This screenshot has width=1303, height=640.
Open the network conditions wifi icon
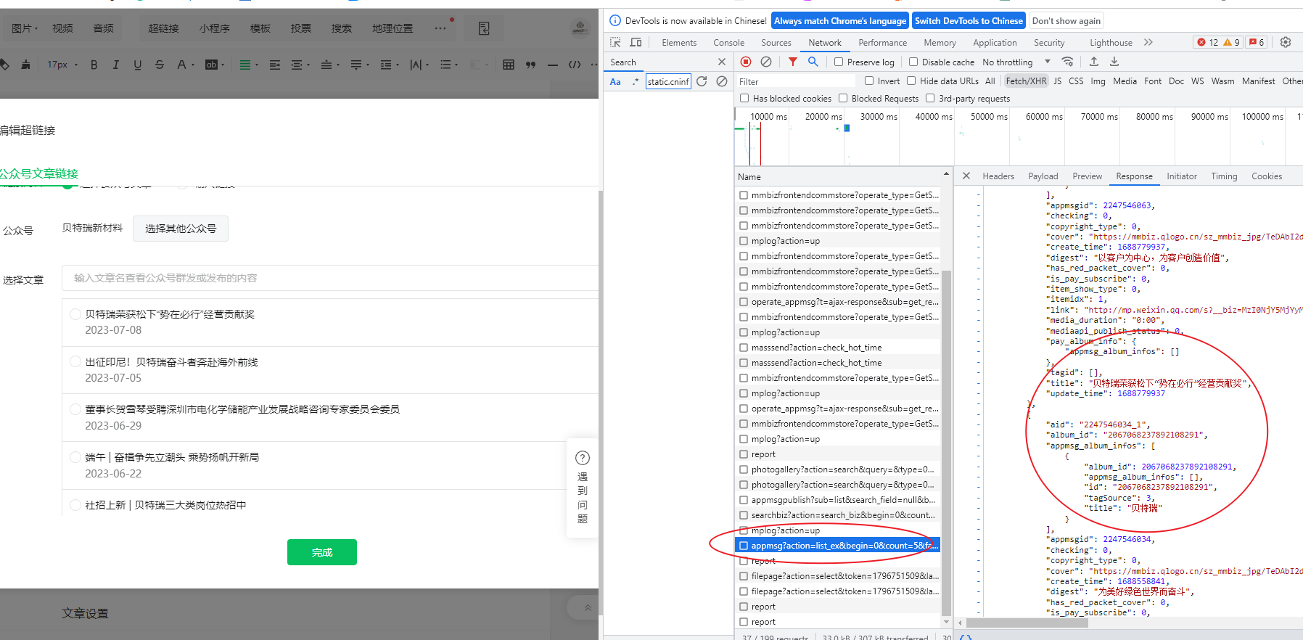(1067, 62)
